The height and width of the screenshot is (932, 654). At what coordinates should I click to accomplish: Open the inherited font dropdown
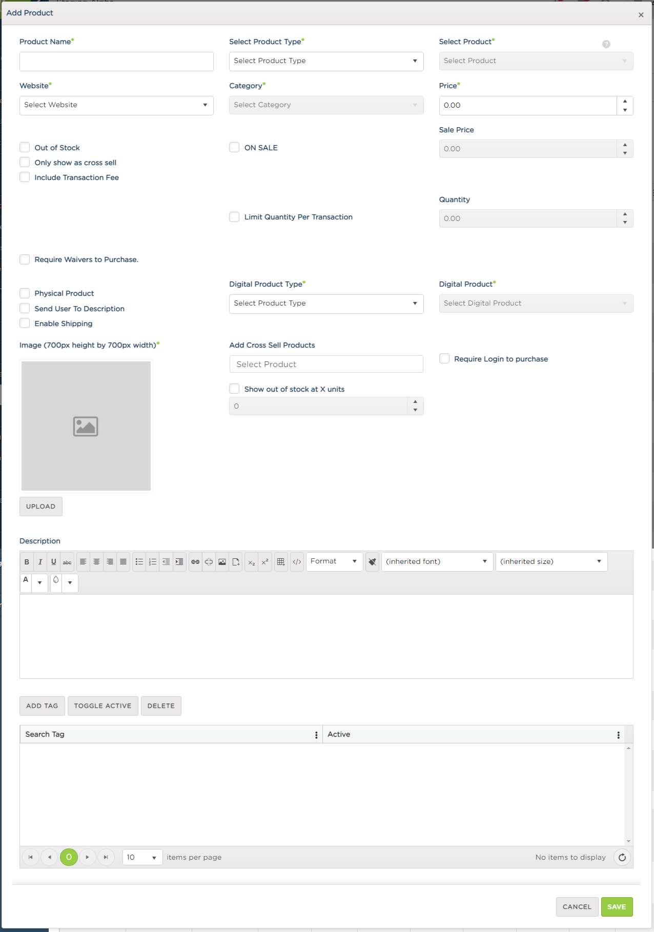(x=437, y=562)
